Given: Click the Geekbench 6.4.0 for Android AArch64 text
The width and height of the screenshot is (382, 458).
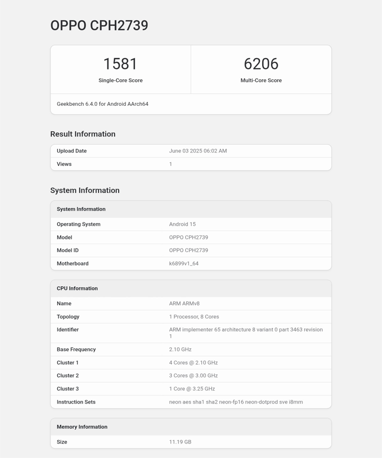Looking at the screenshot, I should [102, 104].
